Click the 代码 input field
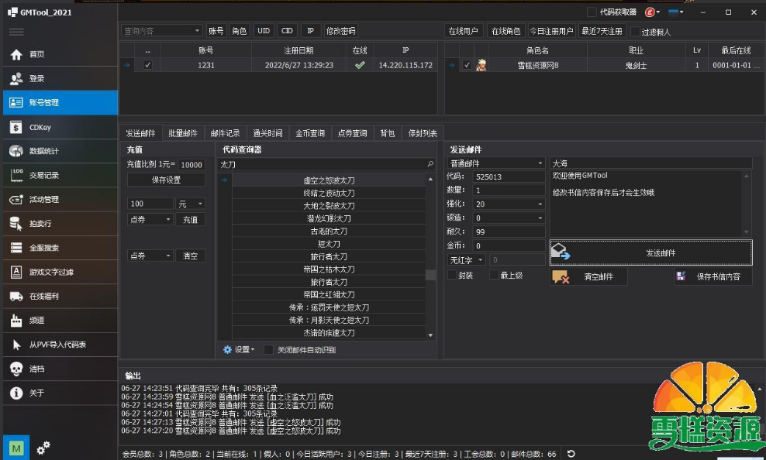This screenshot has width=766, height=460. click(509, 177)
